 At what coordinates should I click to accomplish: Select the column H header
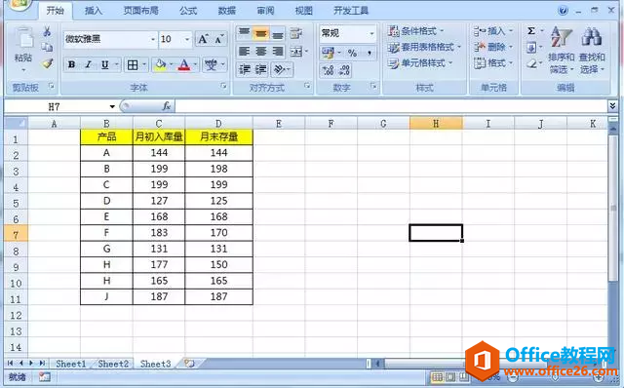point(436,124)
